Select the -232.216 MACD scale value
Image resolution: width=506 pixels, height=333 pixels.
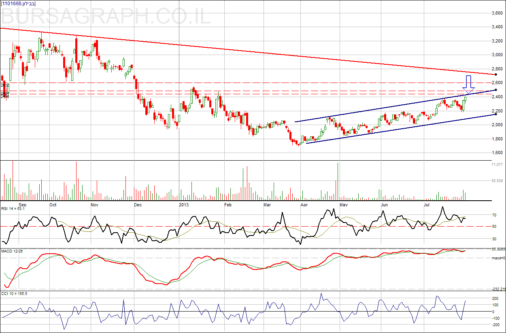click(x=498, y=289)
